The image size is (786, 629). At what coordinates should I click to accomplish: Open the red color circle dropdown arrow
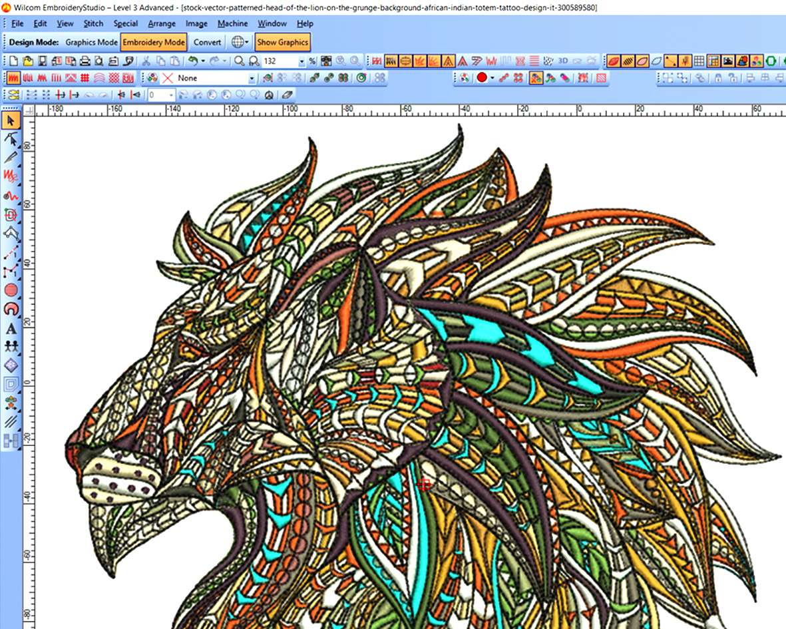pos(492,78)
